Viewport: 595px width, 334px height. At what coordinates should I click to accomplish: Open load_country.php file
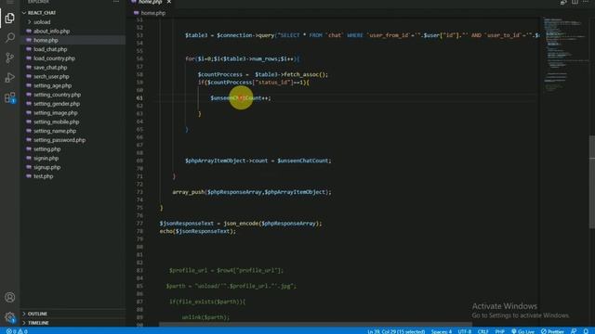click(54, 58)
